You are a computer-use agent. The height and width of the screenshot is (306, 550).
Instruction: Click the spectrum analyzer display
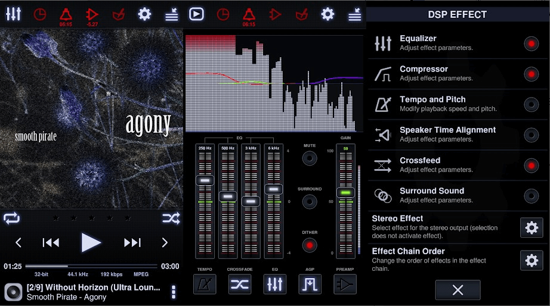[274, 83]
